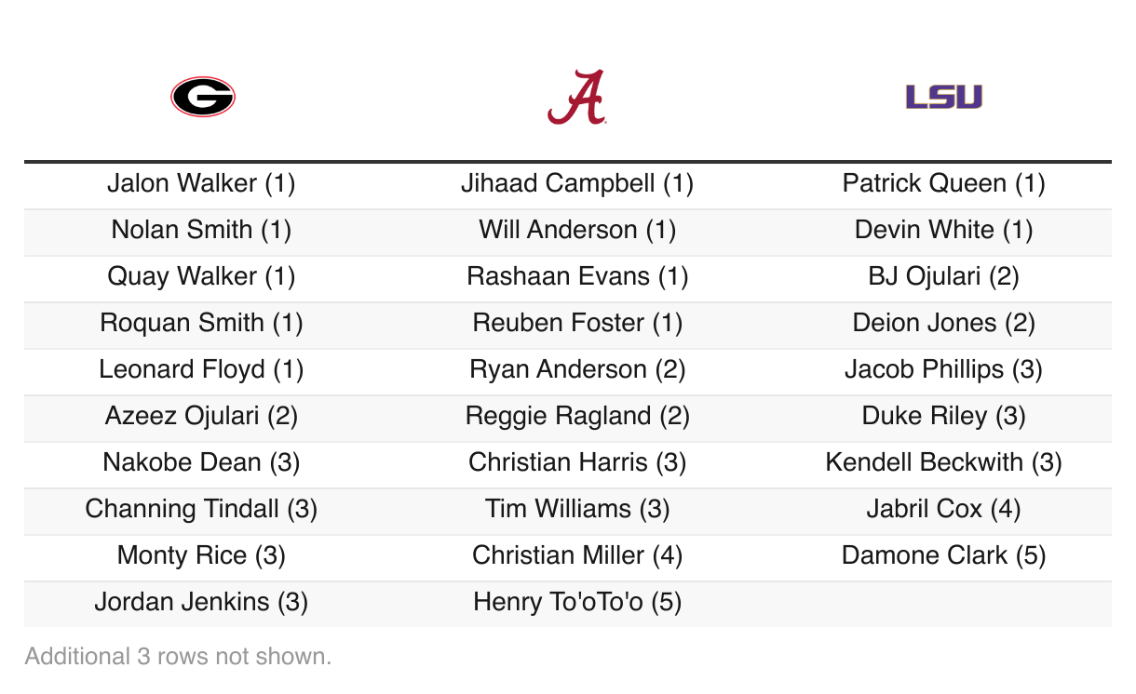Select Jihaad Campbell under Alabama
Image resolution: width=1136 pixels, height=694 pixels.
[x=577, y=183]
